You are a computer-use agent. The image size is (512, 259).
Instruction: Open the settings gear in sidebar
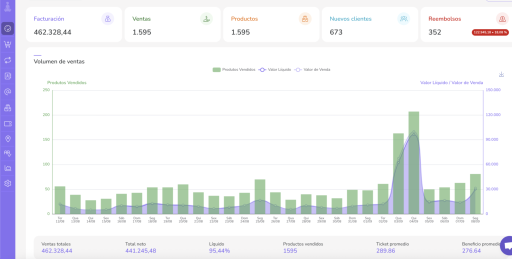(7, 183)
